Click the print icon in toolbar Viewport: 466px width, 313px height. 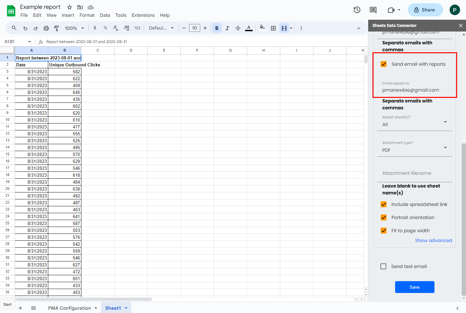(x=46, y=28)
